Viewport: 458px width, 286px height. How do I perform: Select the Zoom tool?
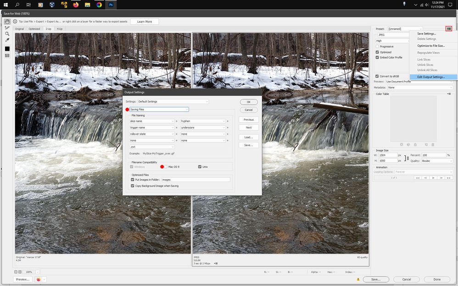[7, 34]
